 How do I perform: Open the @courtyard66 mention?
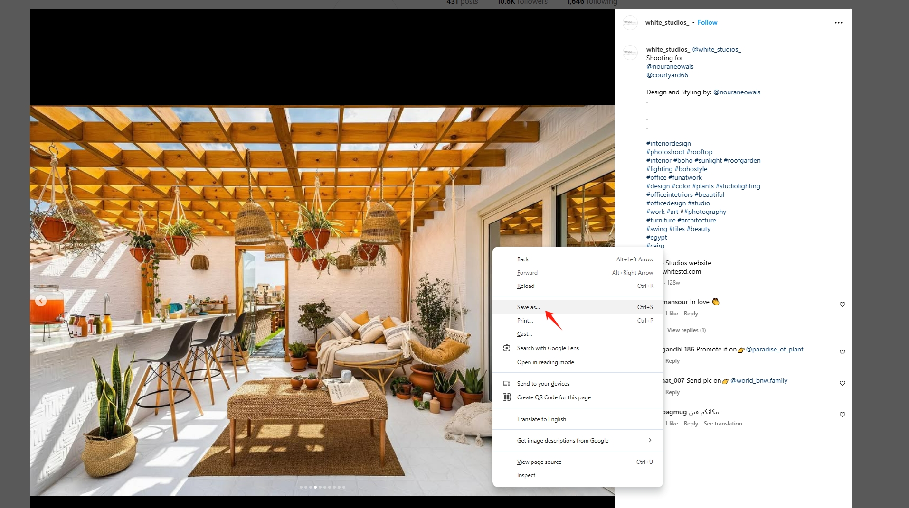[x=667, y=75]
